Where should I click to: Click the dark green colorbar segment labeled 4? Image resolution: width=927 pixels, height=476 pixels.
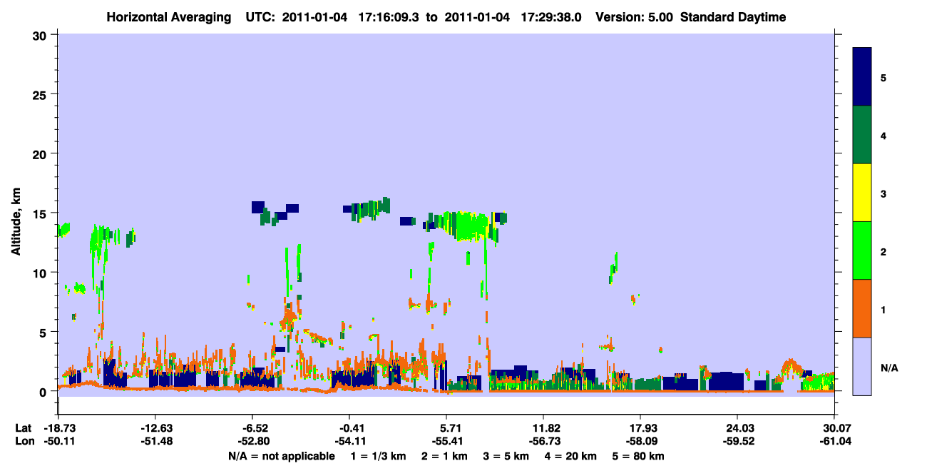(862, 135)
